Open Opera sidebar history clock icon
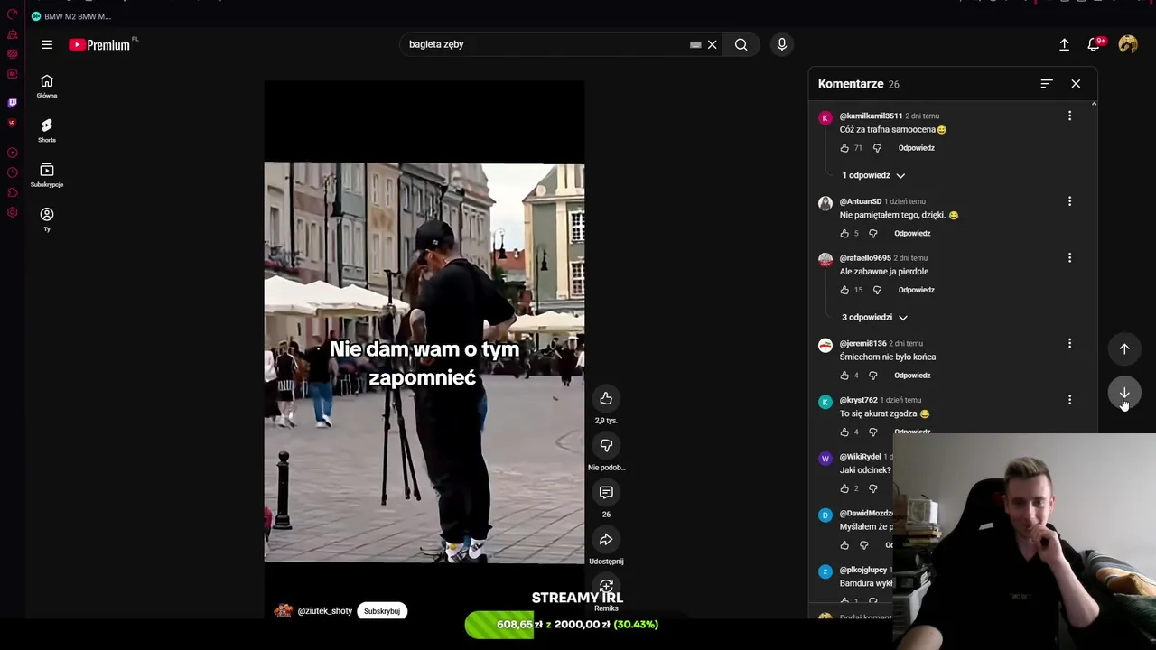 click(x=12, y=172)
